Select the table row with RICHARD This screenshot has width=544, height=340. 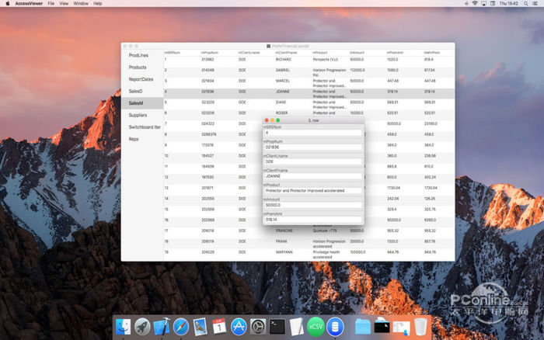pos(284,59)
